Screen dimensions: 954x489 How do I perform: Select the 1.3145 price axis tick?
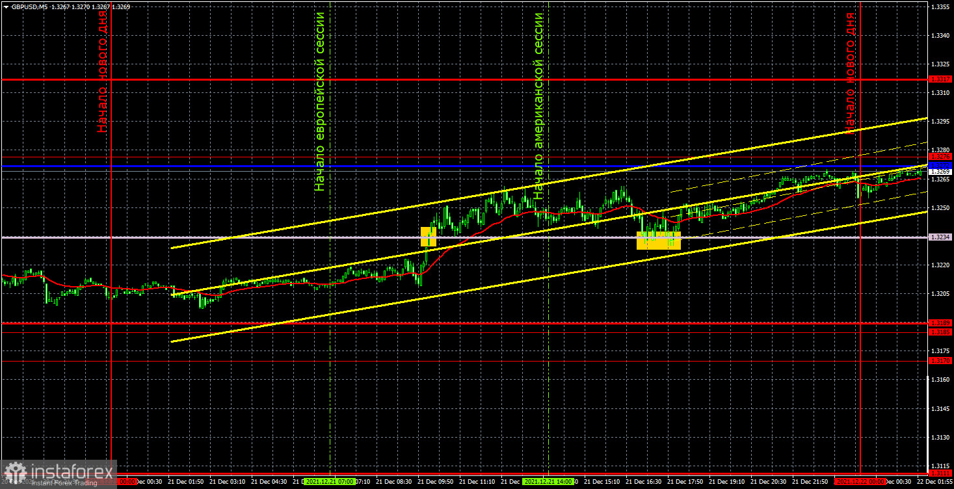click(940, 408)
